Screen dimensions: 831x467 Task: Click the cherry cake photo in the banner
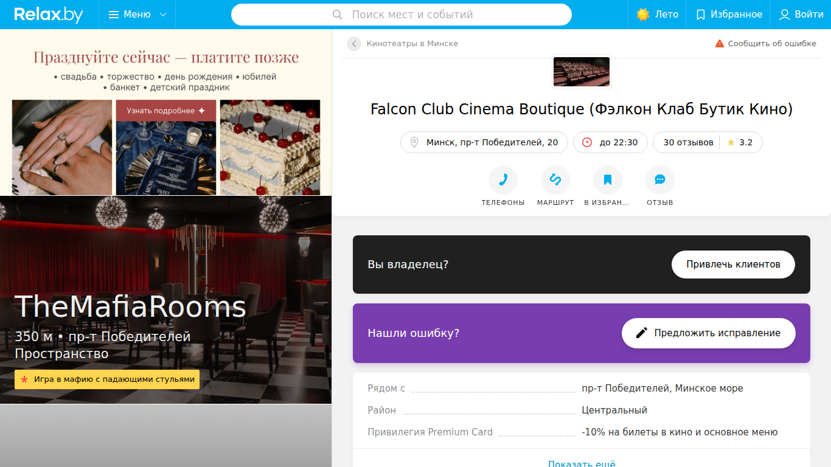[270, 147]
